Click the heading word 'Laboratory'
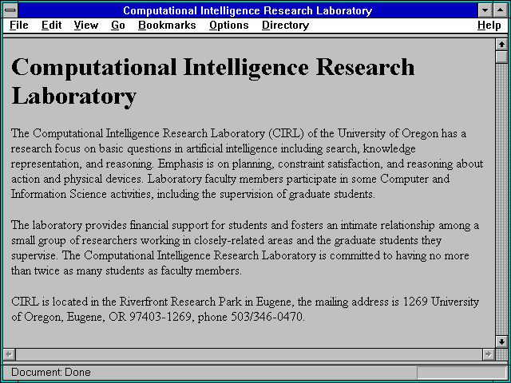 click(73, 96)
